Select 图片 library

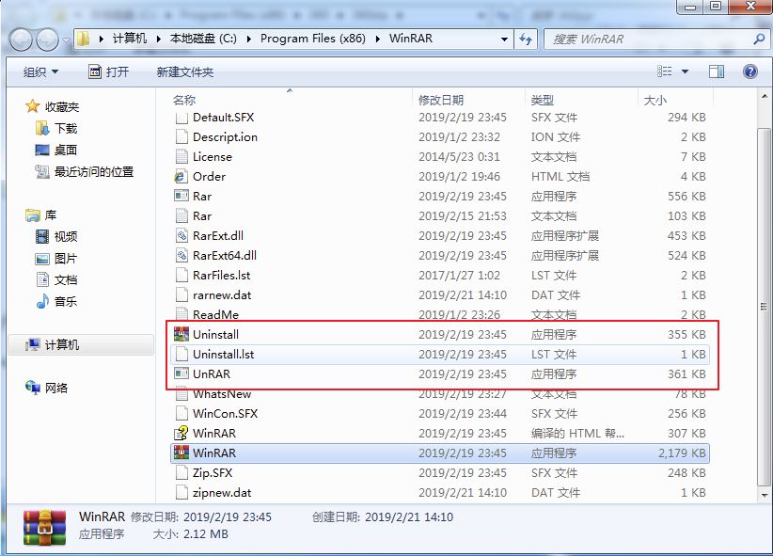(55, 258)
